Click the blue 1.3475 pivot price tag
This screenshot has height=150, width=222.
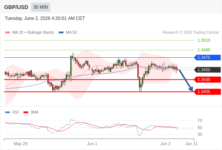coord(207,58)
